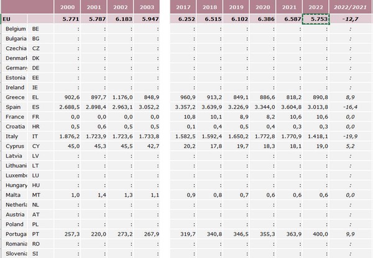The image size is (373, 258).
Task: Select the Belgium country name cell
Action: [16, 29]
